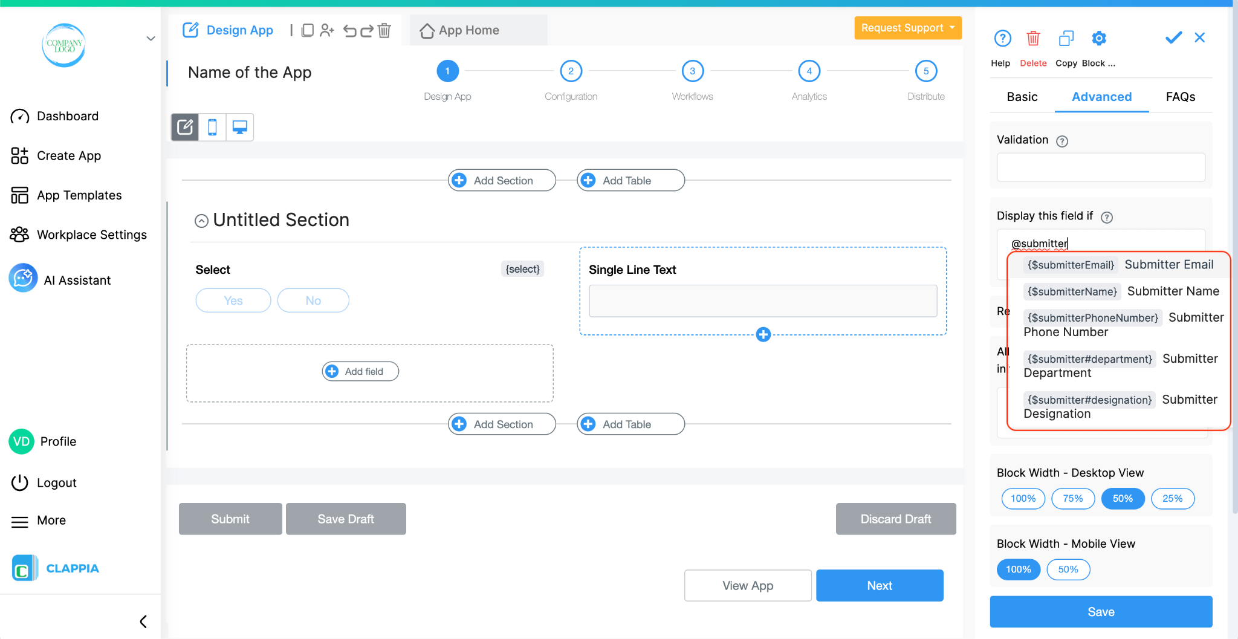This screenshot has height=639, width=1238.
Task: Click the red Delete block icon
Action: (x=1033, y=39)
